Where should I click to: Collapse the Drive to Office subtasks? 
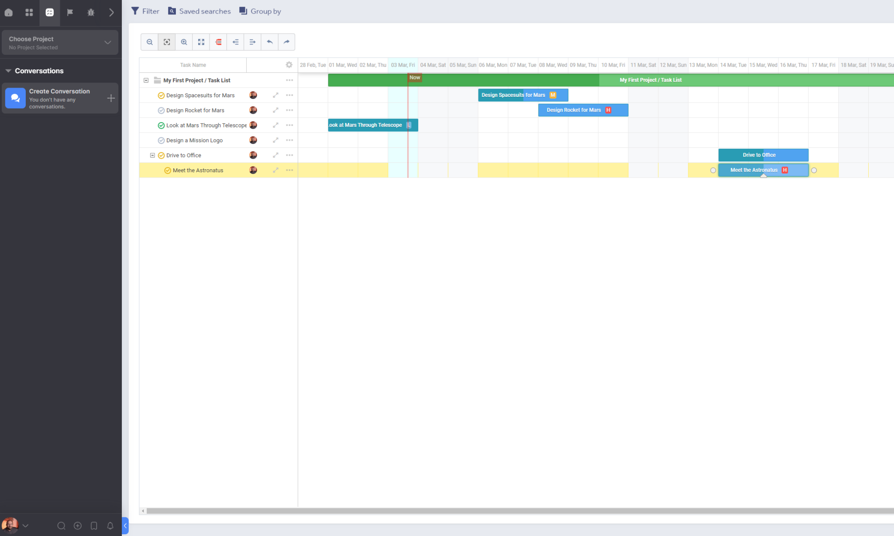152,155
